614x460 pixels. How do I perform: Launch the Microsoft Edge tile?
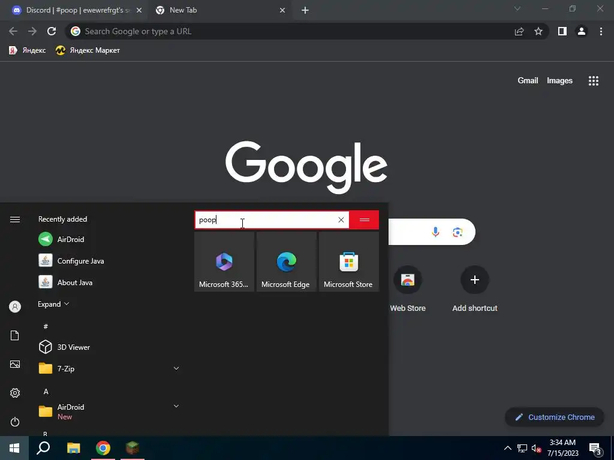[286, 261]
